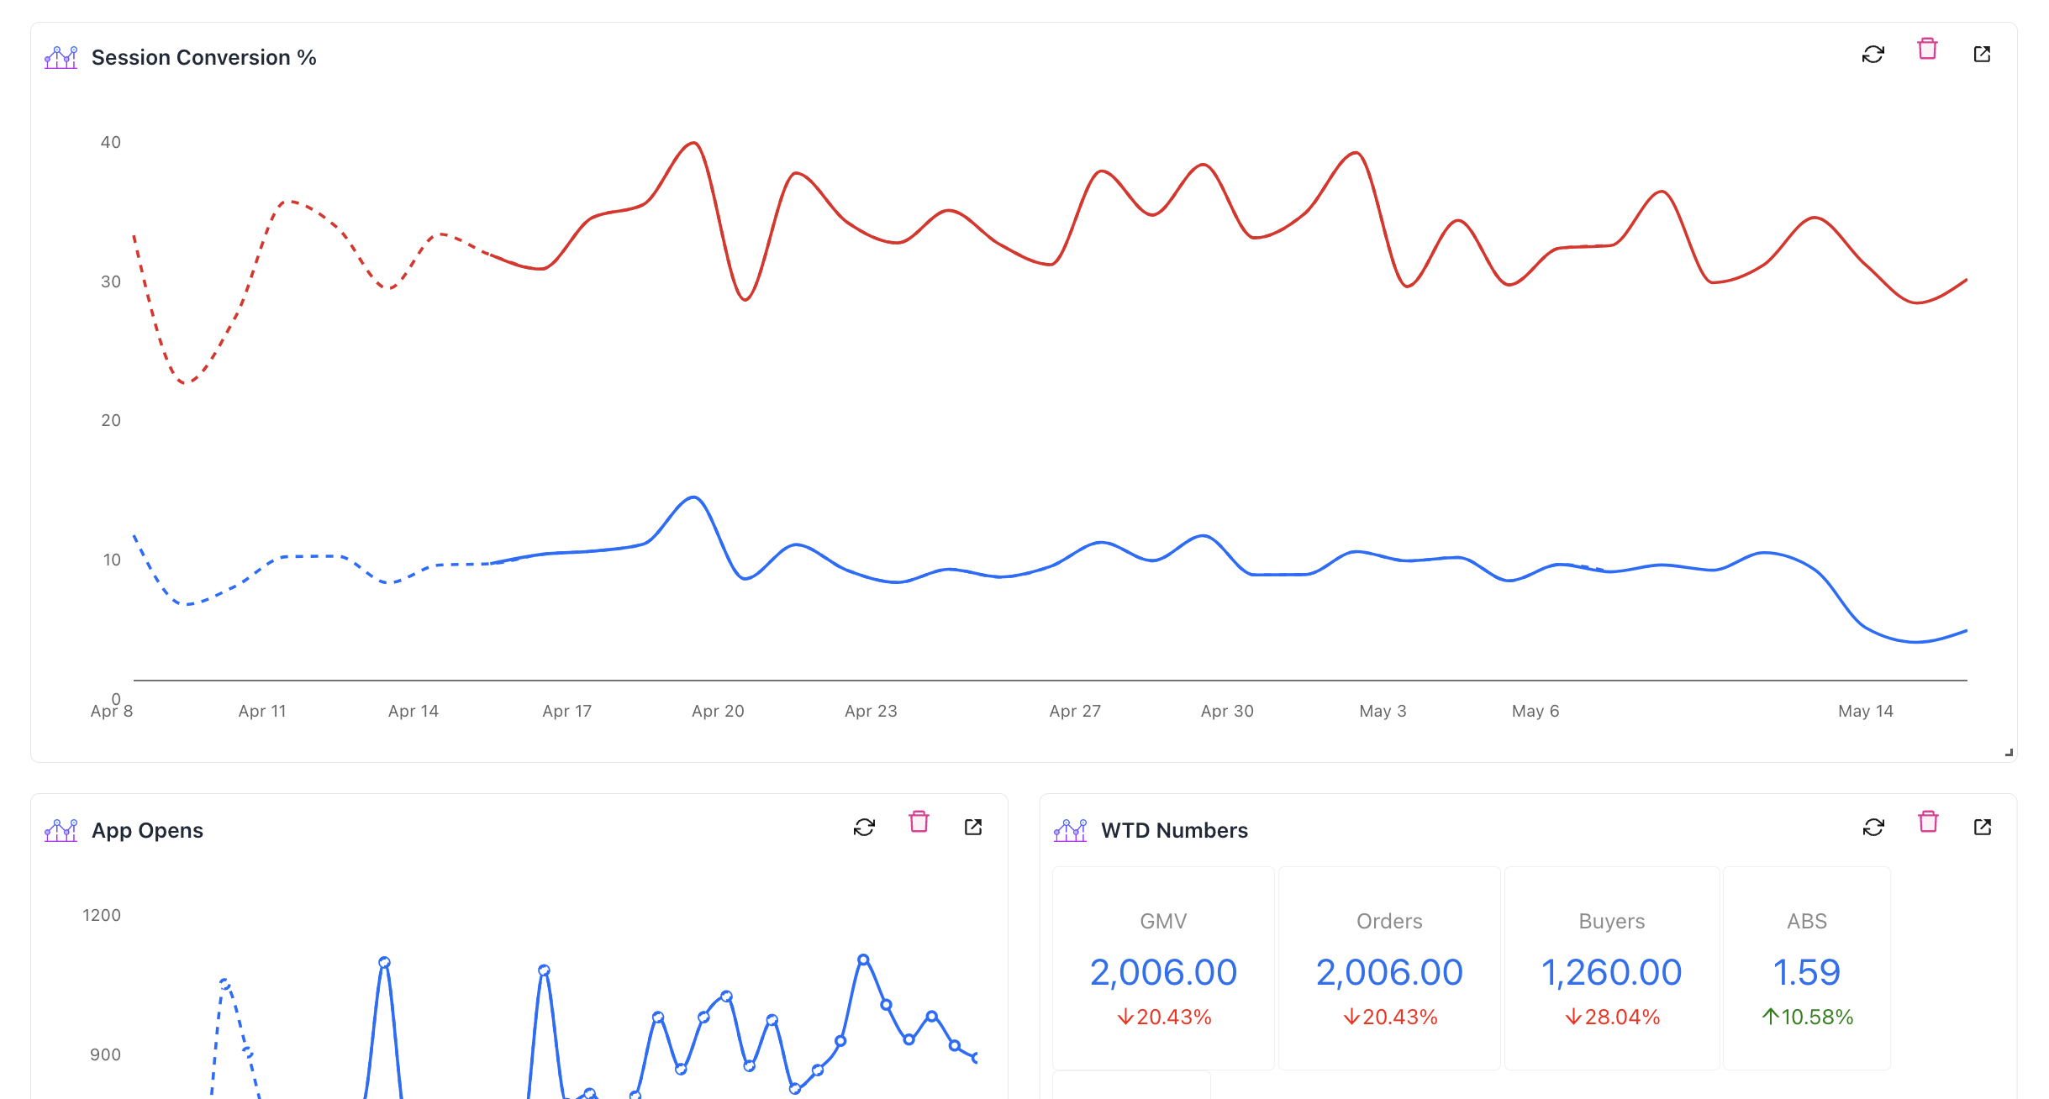Refresh the App Opens chart
Image resolution: width=2049 pixels, height=1099 pixels.
click(x=864, y=828)
